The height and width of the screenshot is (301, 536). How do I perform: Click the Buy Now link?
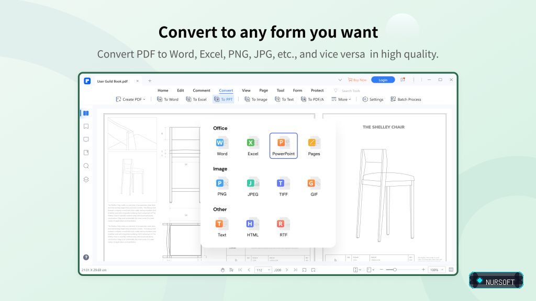pos(357,80)
